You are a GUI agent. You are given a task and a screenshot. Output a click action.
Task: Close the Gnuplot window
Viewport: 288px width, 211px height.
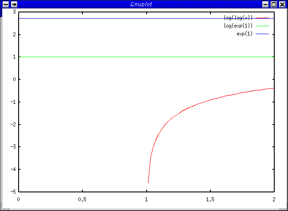click(281, 4)
